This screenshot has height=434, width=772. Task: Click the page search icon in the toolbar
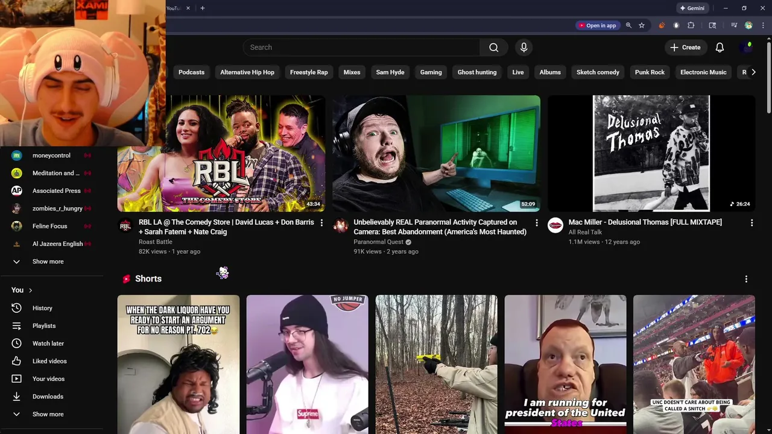712,25
